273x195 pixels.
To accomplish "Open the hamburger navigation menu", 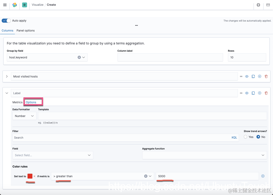I will (x=5, y=5).
